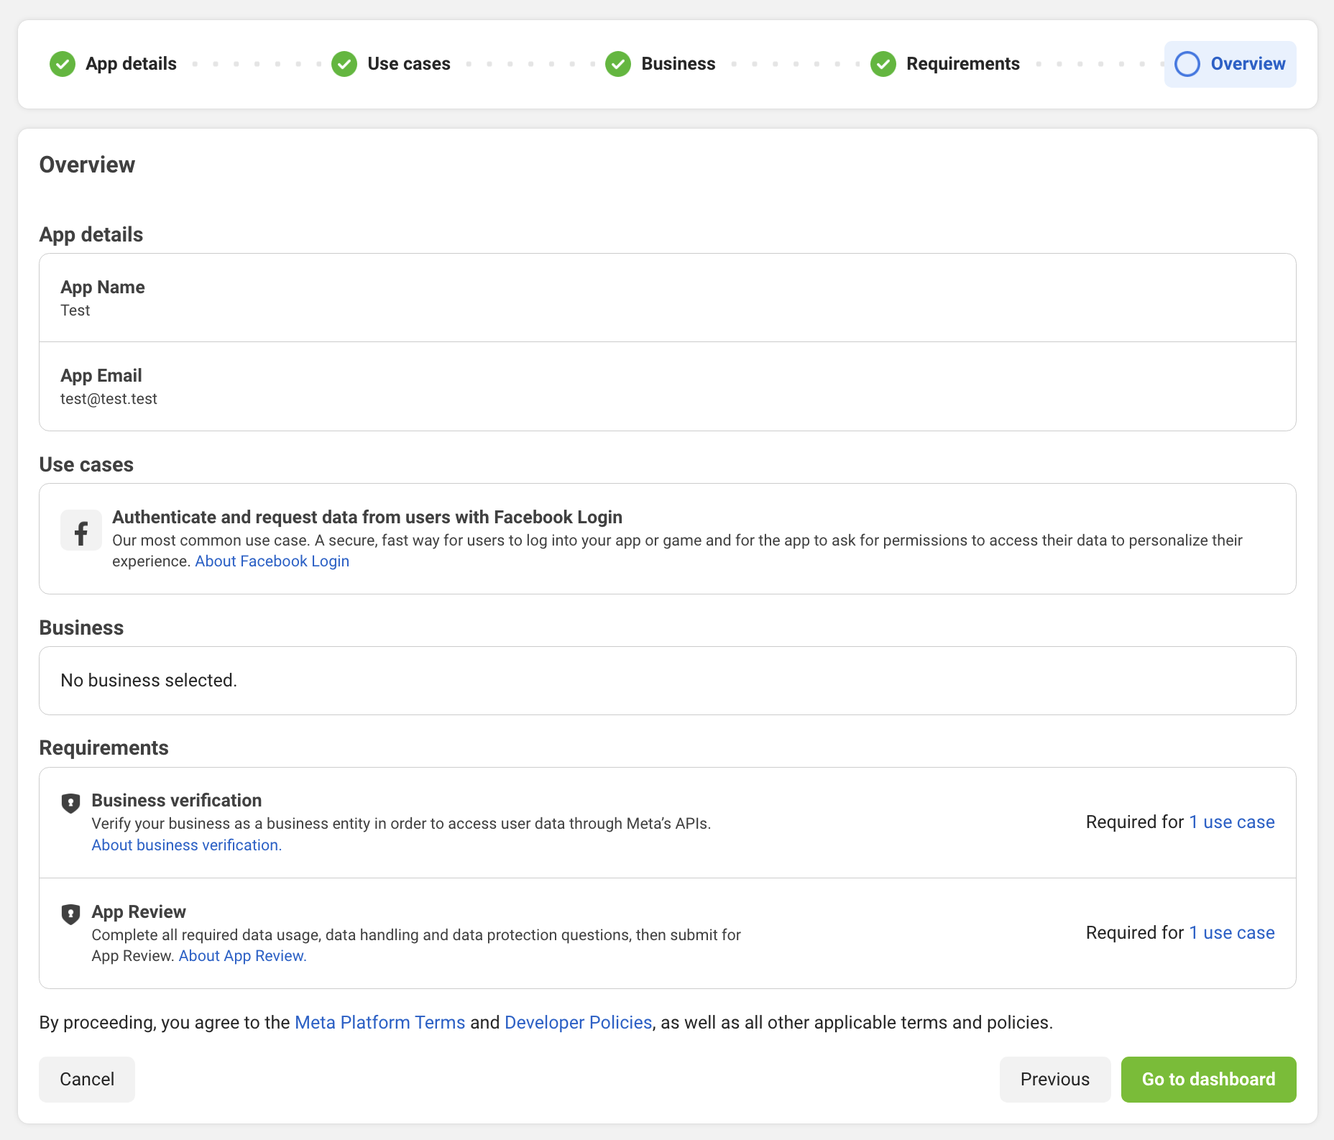Click the Facebook logo icon in Use cases
This screenshot has width=1334, height=1140.
tap(81, 530)
